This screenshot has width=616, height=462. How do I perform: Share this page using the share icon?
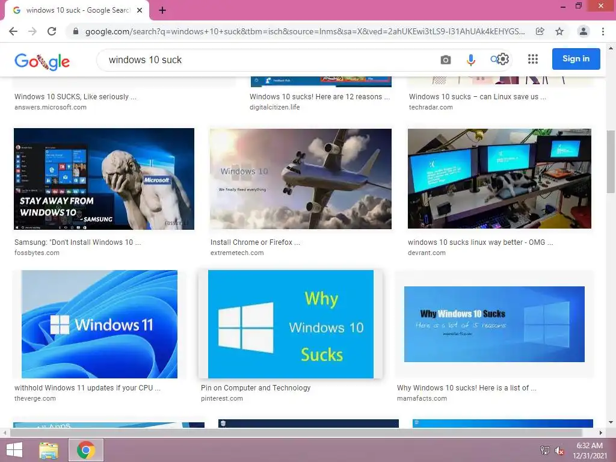[x=540, y=31]
